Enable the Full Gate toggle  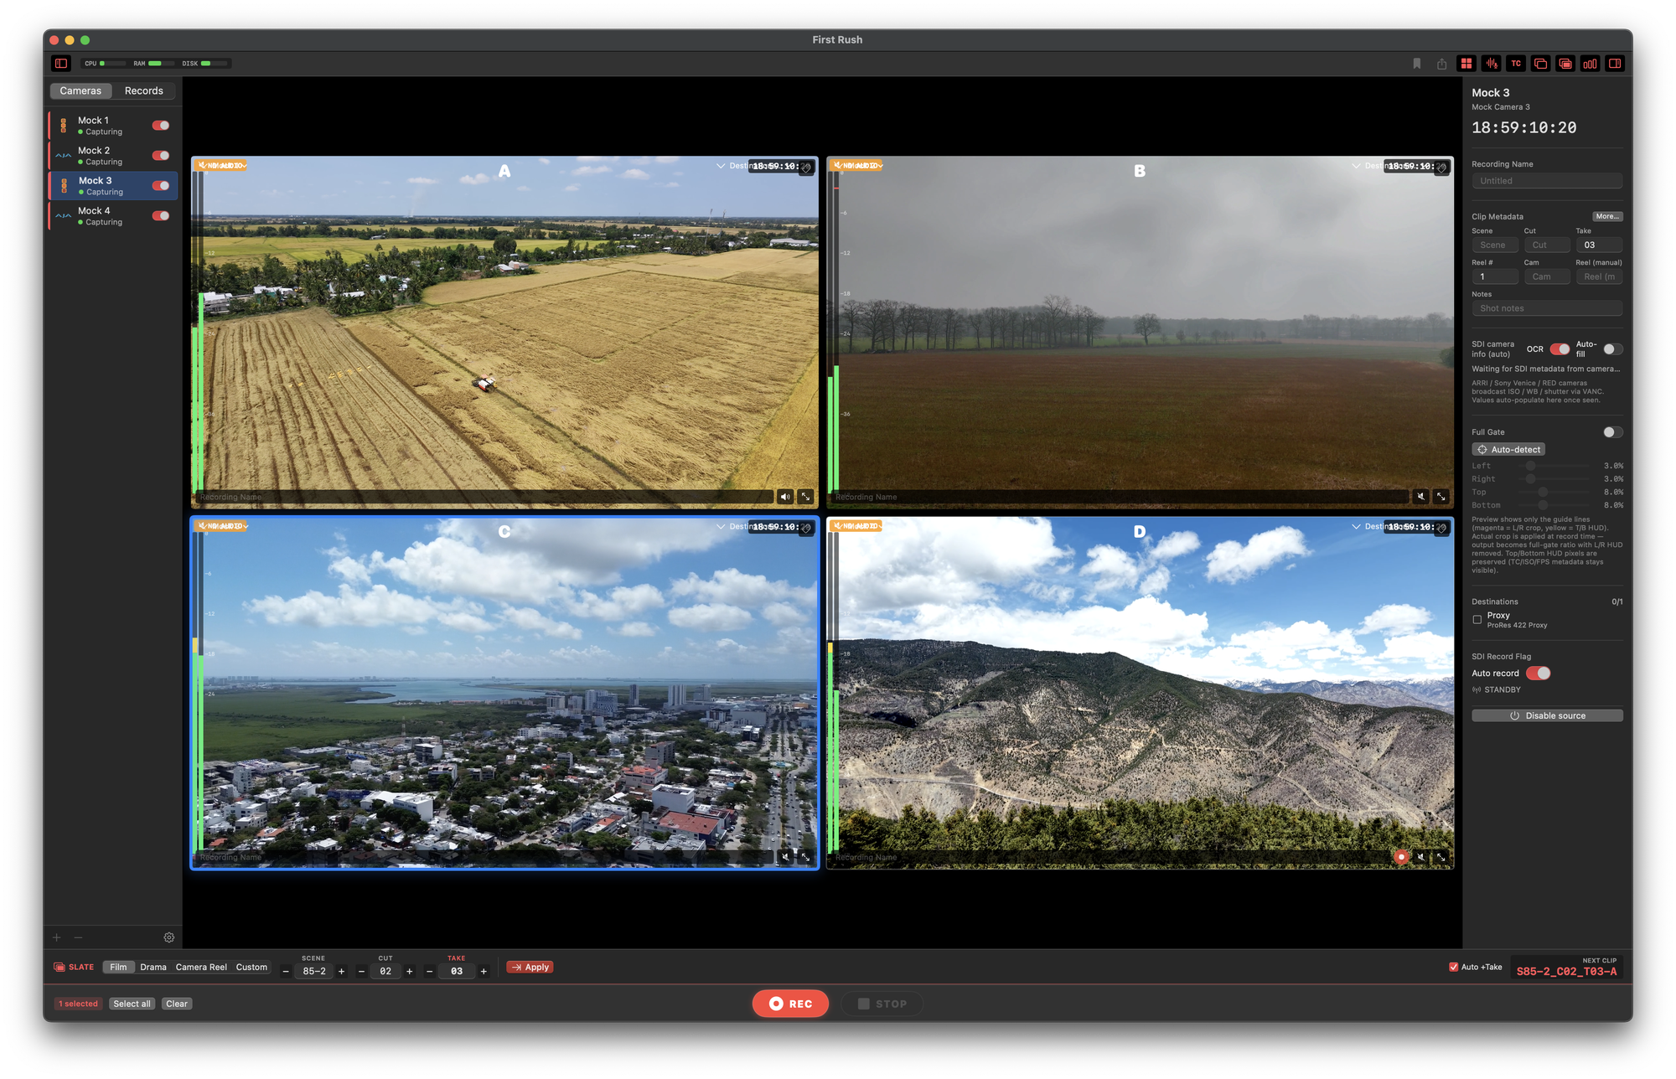1612,432
